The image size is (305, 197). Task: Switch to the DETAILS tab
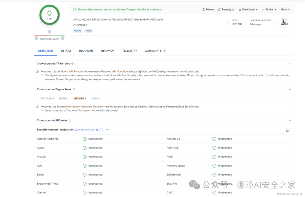click(x=66, y=51)
